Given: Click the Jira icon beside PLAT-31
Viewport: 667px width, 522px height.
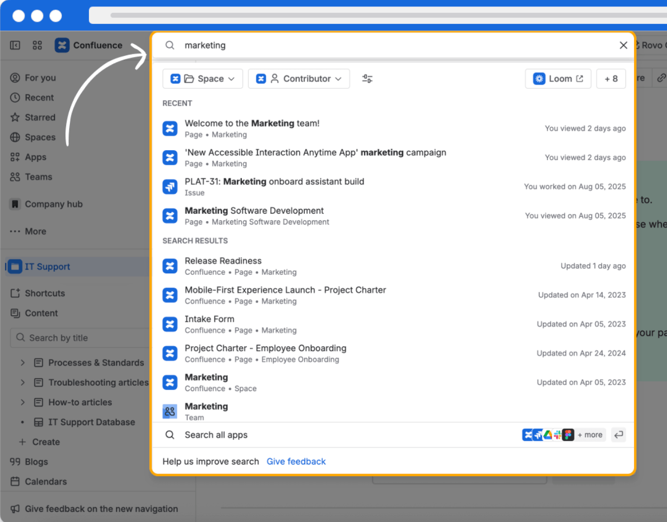Looking at the screenshot, I should [x=170, y=186].
